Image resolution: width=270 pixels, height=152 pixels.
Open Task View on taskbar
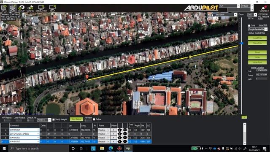81,148
